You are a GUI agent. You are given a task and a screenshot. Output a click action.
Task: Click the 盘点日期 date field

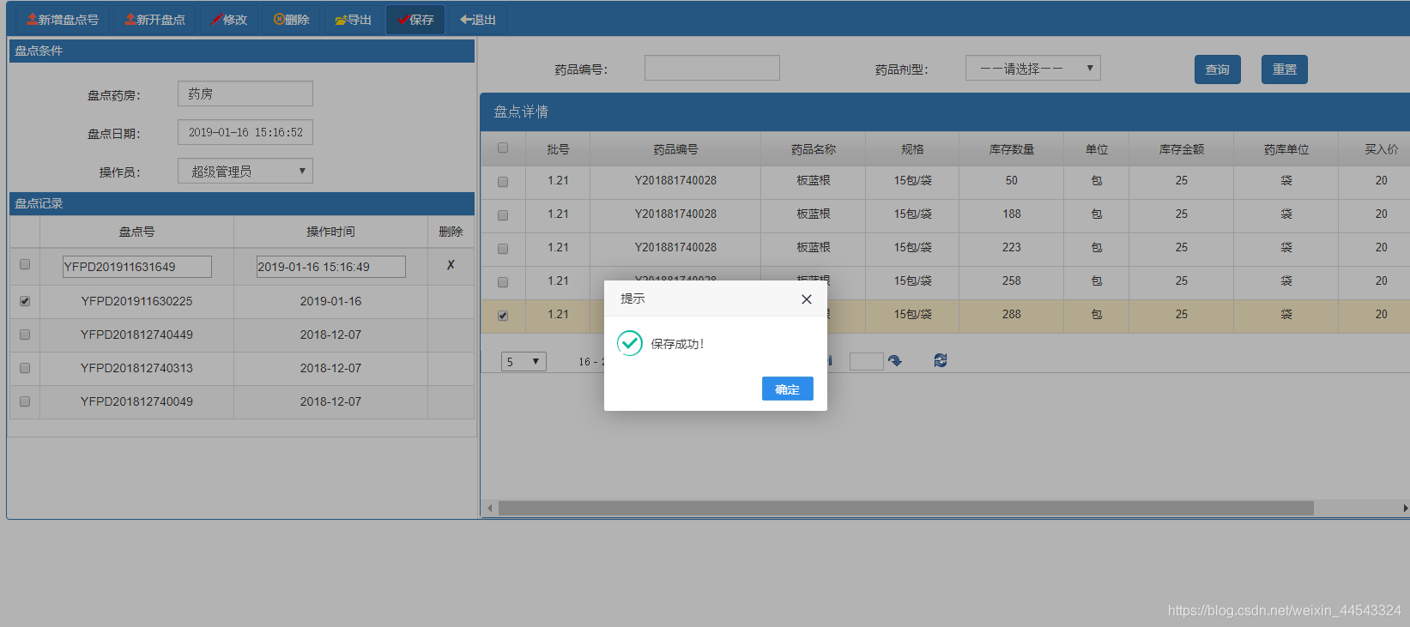click(x=245, y=132)
